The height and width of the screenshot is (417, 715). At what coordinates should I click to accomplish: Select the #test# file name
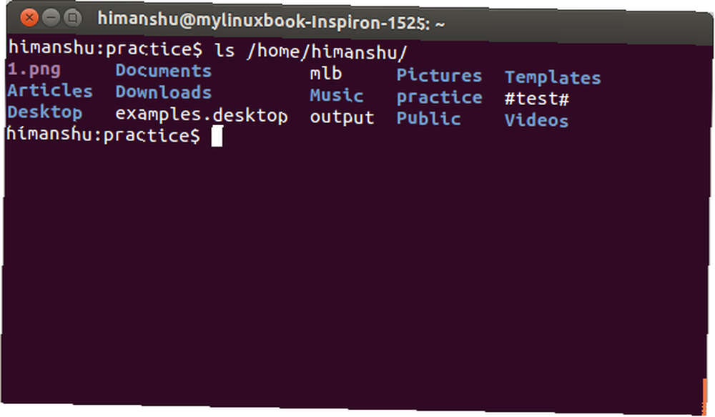pyautogui.click(x=537, y=99)
